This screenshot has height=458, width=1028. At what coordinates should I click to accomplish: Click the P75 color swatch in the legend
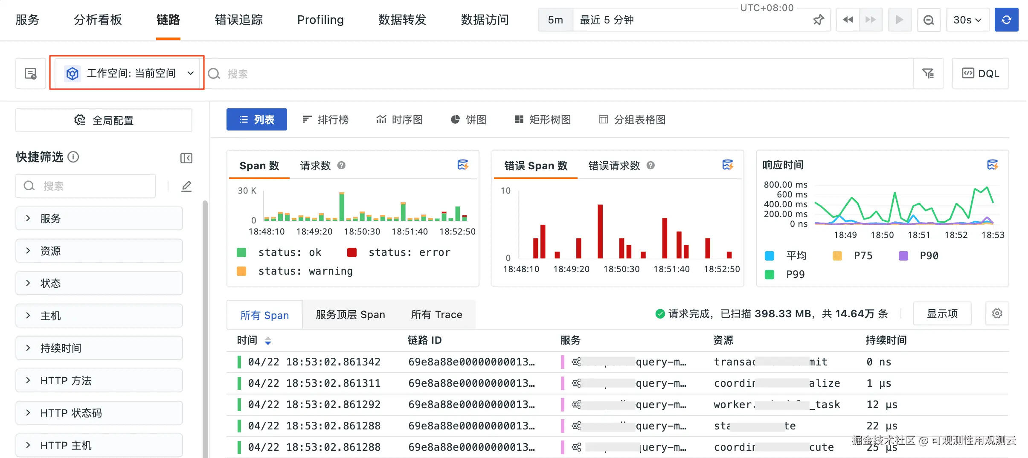(x=837, y=256)
